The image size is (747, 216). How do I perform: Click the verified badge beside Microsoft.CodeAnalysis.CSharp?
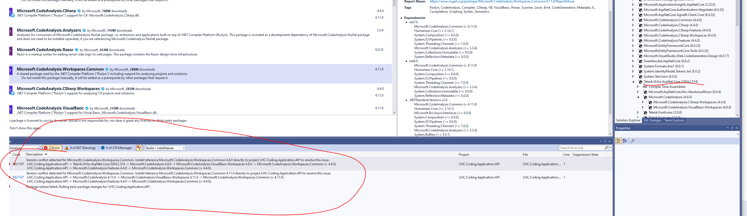[79, 11]
